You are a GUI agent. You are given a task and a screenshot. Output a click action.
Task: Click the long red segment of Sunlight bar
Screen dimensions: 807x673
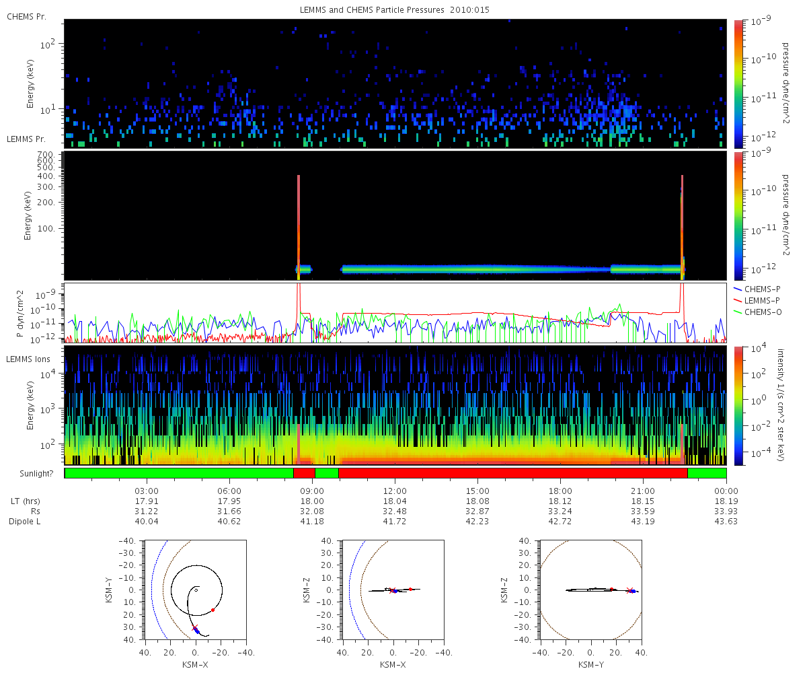click(x=513, y=473)
